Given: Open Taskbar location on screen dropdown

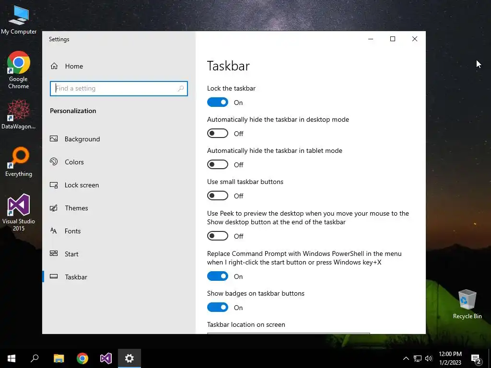Looking at the screenshot, I should coord(288,333).
